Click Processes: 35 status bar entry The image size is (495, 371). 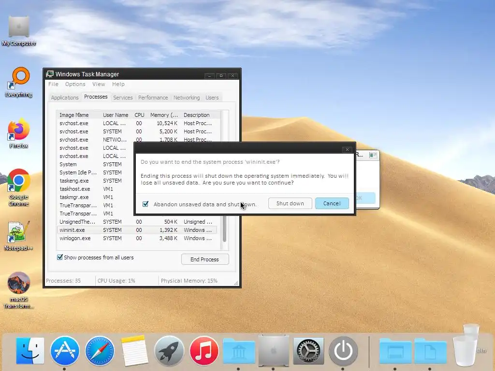[x=63, y=281]
